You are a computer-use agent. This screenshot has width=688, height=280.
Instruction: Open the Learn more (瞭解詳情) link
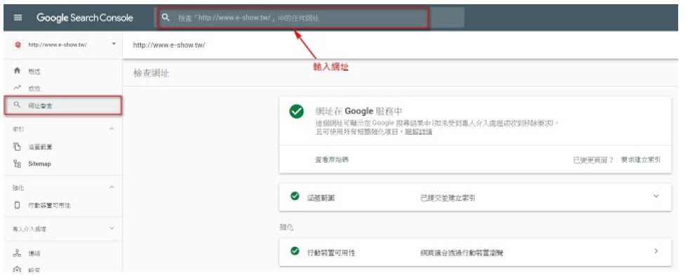418,132
